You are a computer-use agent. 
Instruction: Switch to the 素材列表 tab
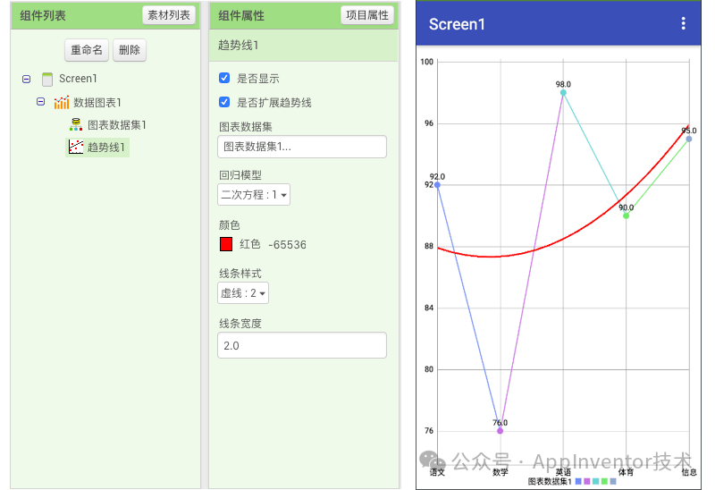tap(169, 15)
